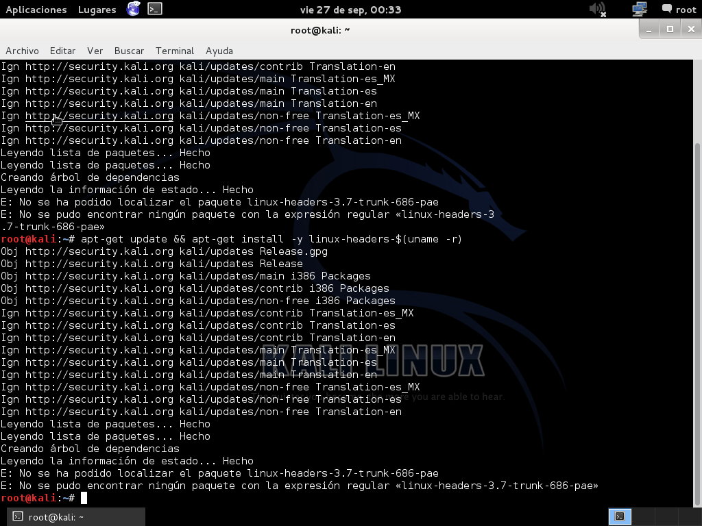The height and width of the screenshot is (526, 702).
Task: Open the Aplicaciones menu
Action: point(36,10)
